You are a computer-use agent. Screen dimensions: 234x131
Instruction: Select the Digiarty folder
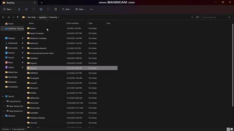click(72, 63)
